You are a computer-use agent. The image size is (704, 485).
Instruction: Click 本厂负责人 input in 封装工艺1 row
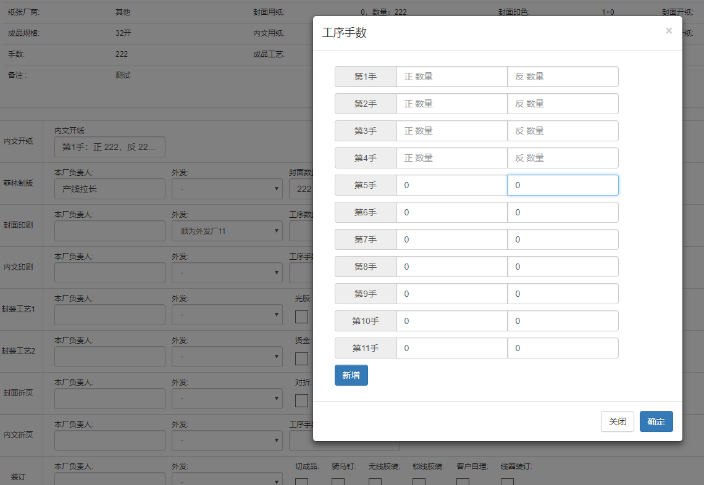110,315
